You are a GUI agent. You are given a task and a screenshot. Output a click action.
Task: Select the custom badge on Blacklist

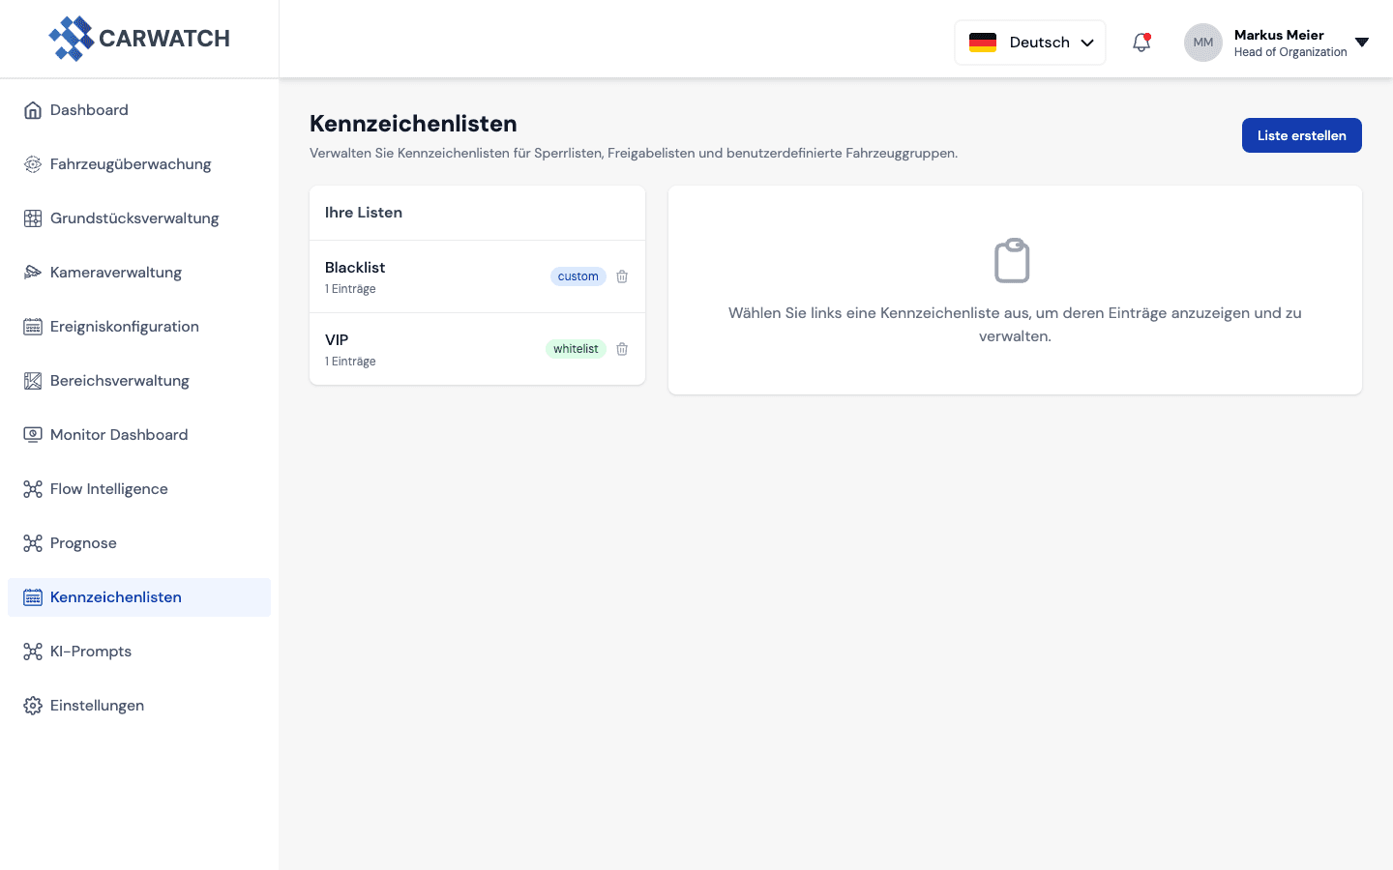(x=578, y=276)
